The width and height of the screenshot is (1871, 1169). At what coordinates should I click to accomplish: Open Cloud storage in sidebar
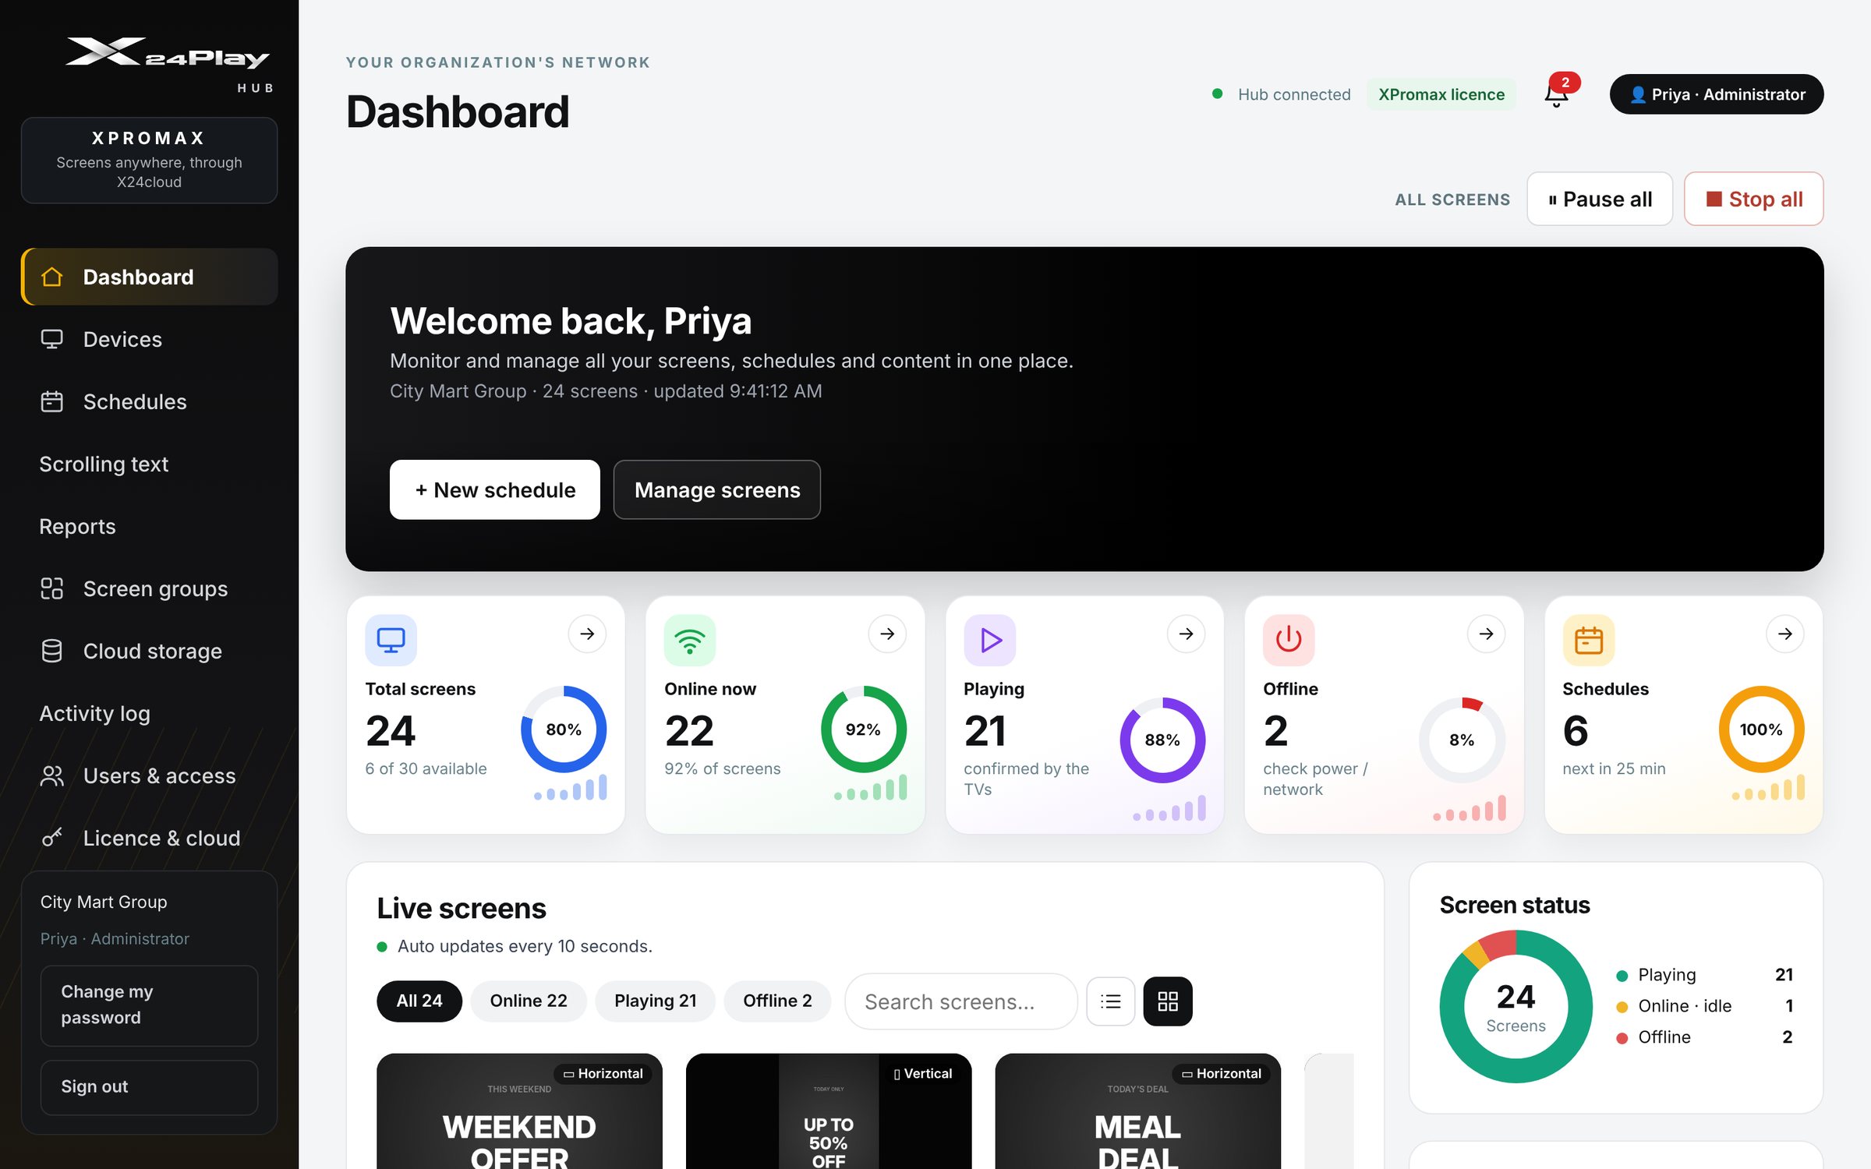(150, 651)
